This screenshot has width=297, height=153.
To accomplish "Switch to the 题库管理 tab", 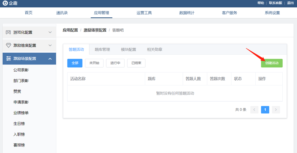I will point(102,49).
